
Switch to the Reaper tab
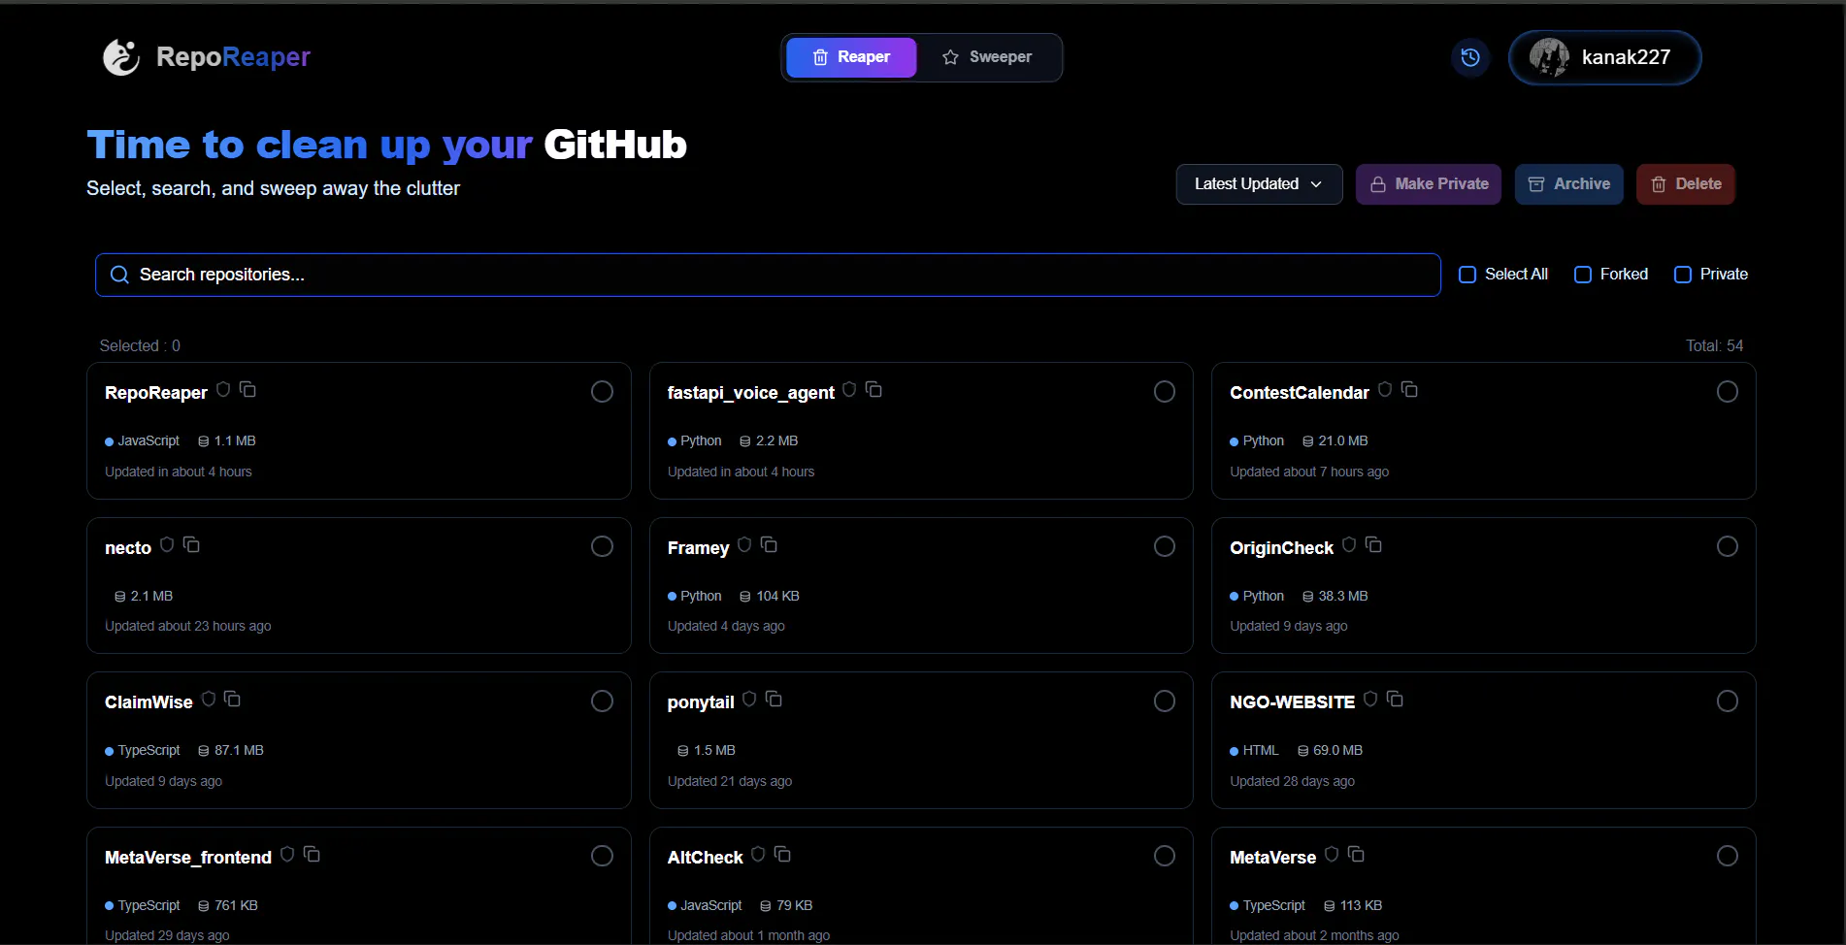click(851, 57)
